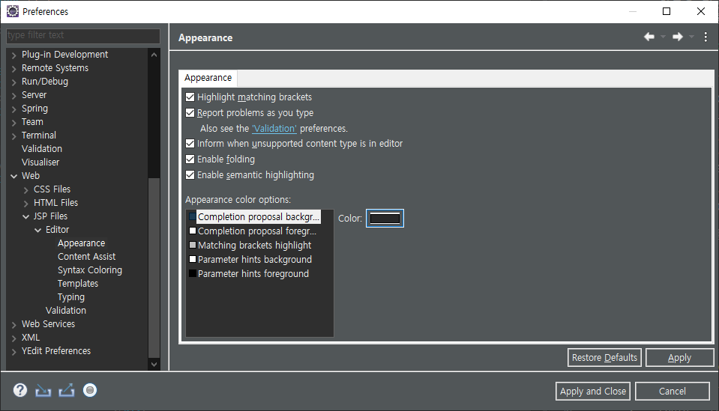Click the type filter text field
Image resolution: width=719 pixels, height=411 pixels.
coord(83,35)
